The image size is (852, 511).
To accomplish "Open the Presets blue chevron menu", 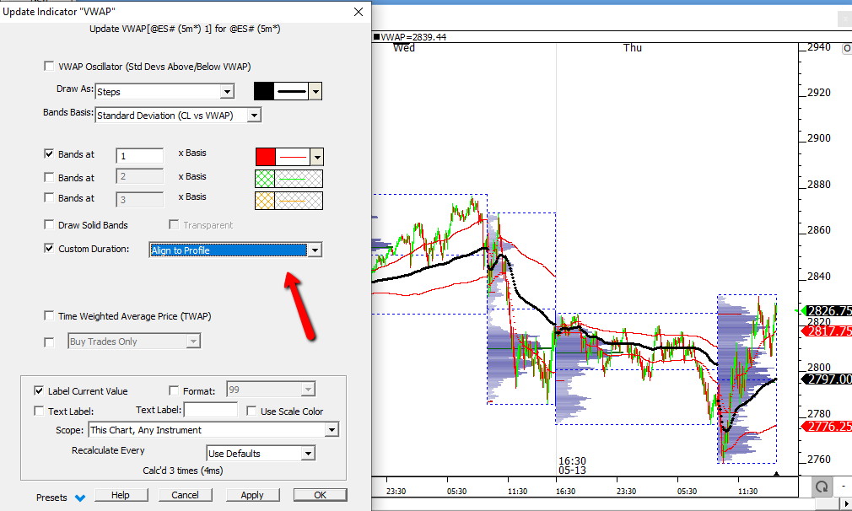I will (x=80, y=498).
